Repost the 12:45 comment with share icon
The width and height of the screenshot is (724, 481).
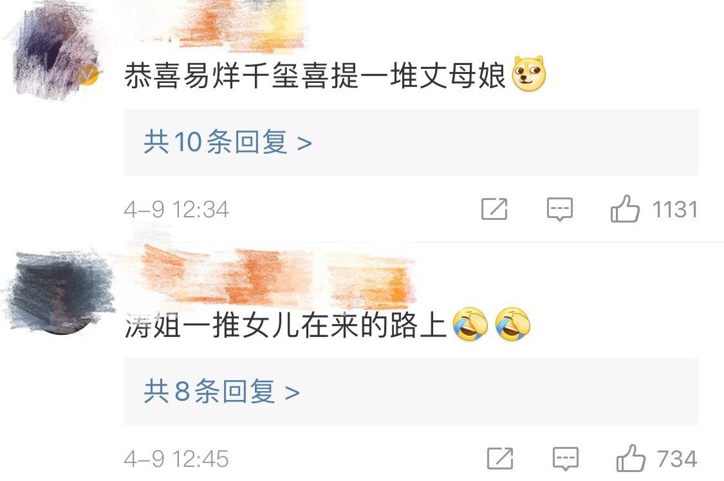500,458
